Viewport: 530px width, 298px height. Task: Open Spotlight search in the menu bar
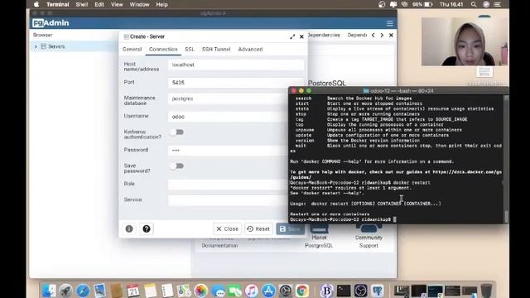tap(474, 4)
